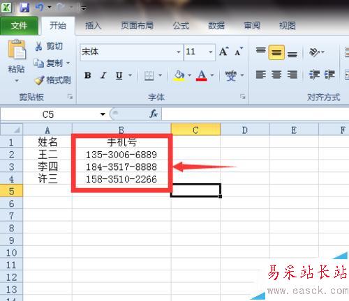Screen dimensions: 349x301
Task: Select column B header
Action: tap(121, 130)
